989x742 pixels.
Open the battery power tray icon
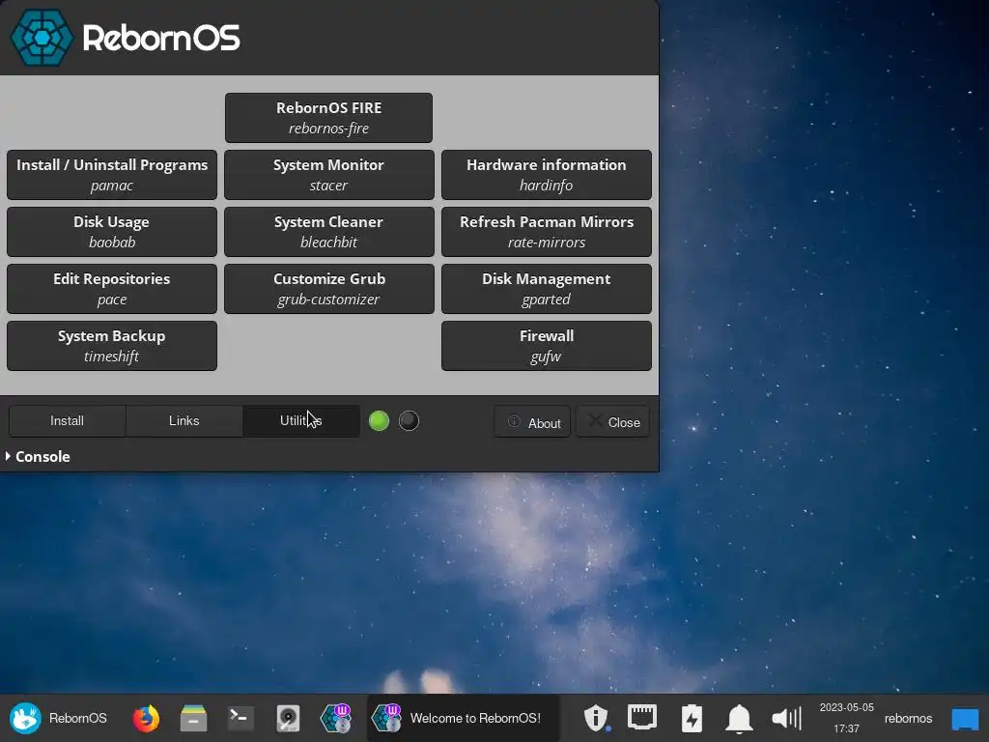point(692,718)
